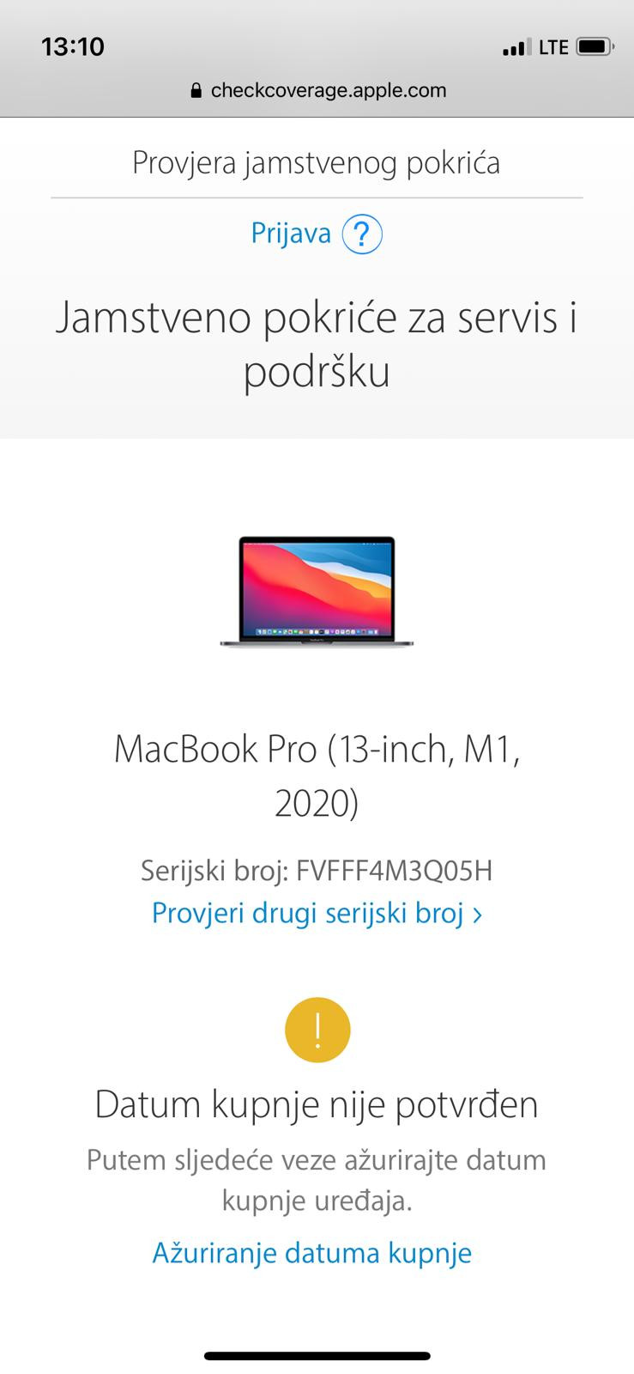Tap Datum kupnje nije potvrđen heading
634x1374 pixels.
pyautogui.click(x=317, y=1104)
